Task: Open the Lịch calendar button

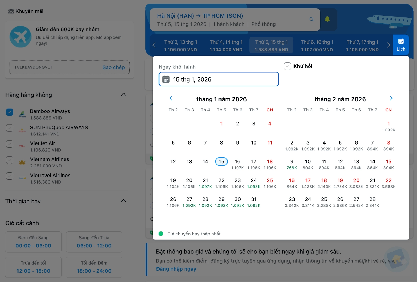Action: pyautogui.click(x=401, y=45)
